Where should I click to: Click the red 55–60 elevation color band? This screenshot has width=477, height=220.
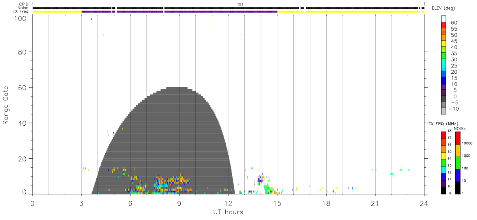(443, 24)
